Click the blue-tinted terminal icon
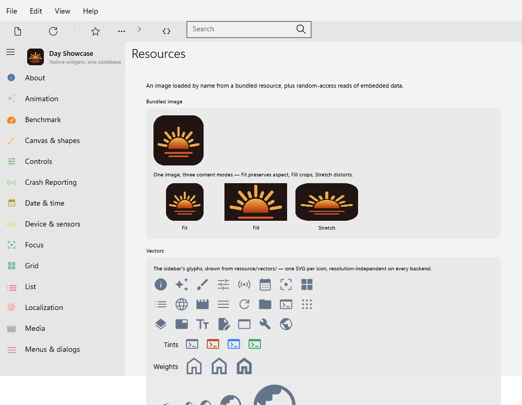The height and width of the screenshot is (405, 522). [234, 344]
